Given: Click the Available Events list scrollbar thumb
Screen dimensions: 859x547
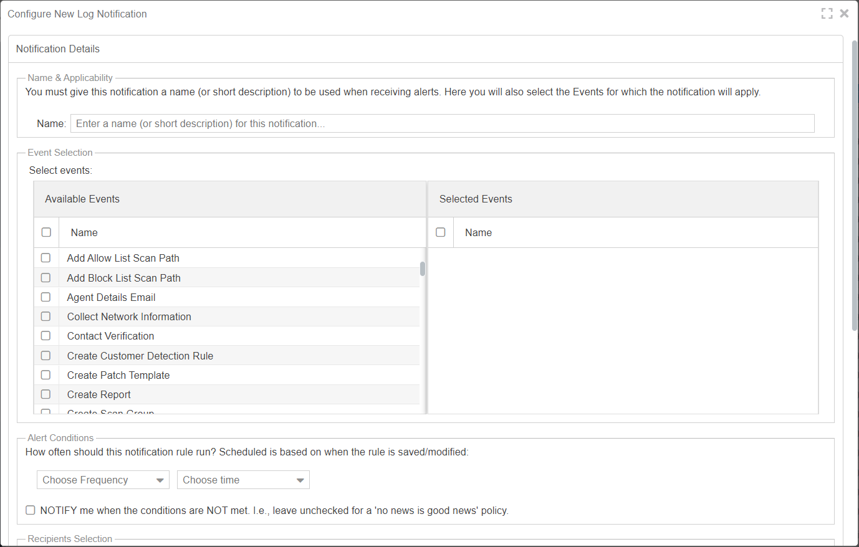Looking at the screenshot, I should [423, 269].
